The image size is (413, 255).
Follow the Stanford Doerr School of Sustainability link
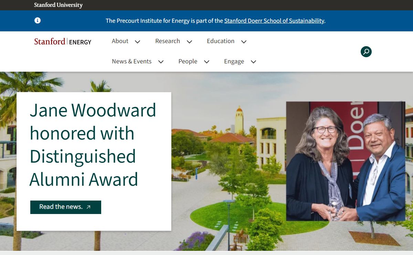tap(274, 21)
